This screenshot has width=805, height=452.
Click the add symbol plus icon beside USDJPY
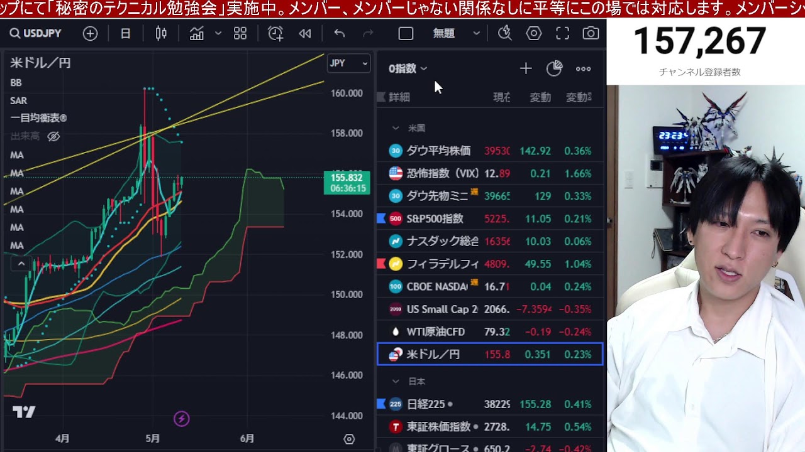click(90, 34)
